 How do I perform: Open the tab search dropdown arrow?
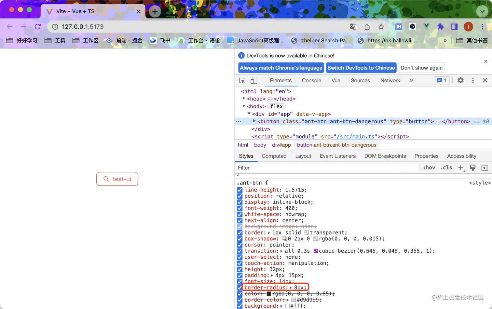(482, 11)
